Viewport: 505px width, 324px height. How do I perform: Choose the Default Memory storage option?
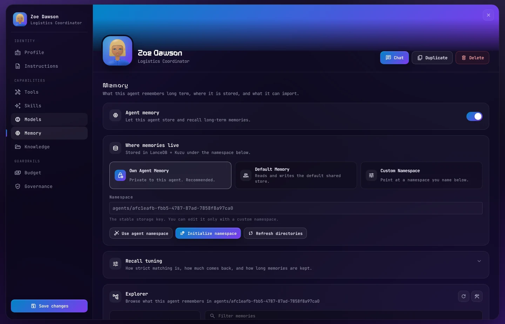296,175
